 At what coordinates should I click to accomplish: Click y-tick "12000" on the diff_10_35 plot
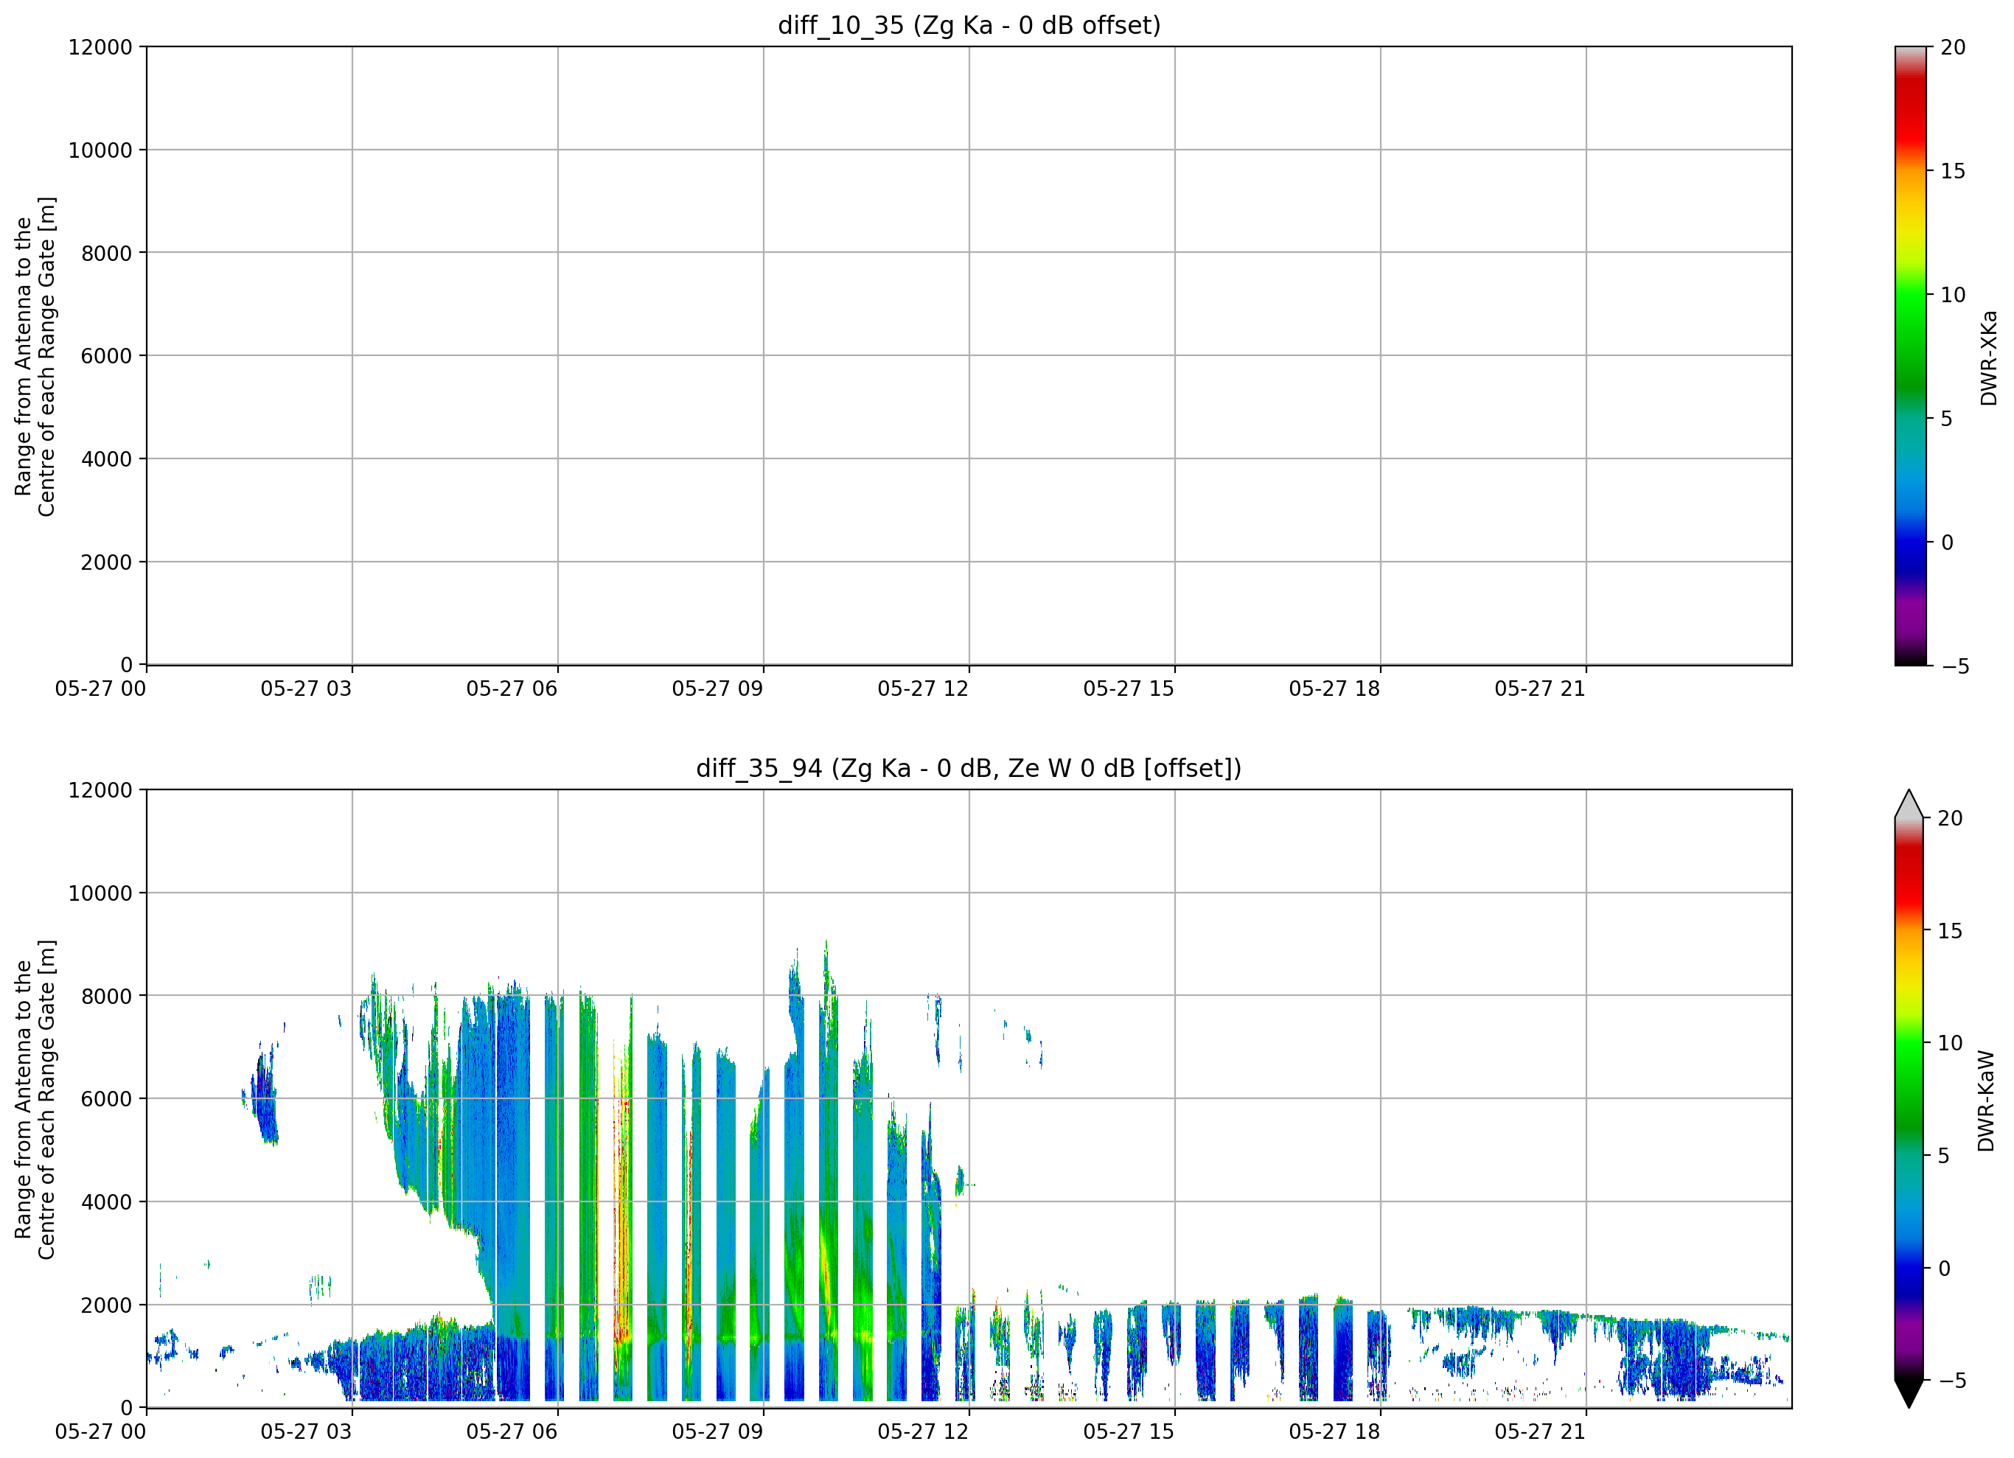[x=100, y=47]
